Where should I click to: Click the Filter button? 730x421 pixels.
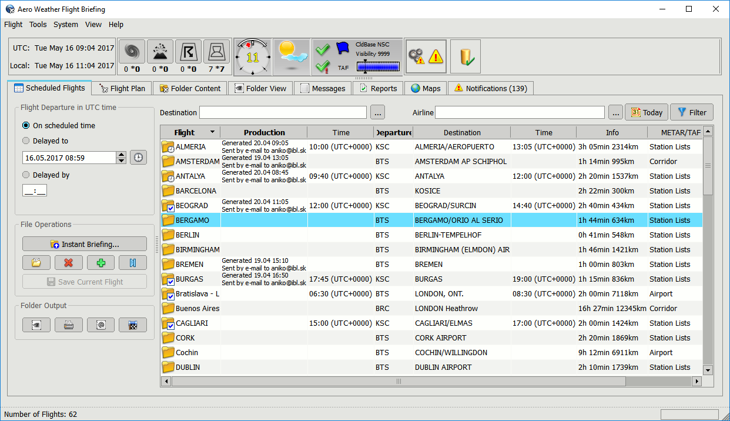(x=692, y=112)
